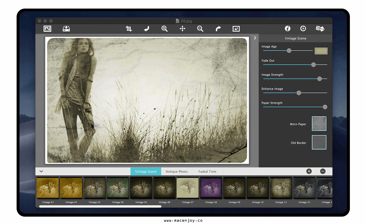The height and width of the screenshot is (224, 366).
Task: Apply the Vintage 07 preset
Action: click(x=188, y=188)
